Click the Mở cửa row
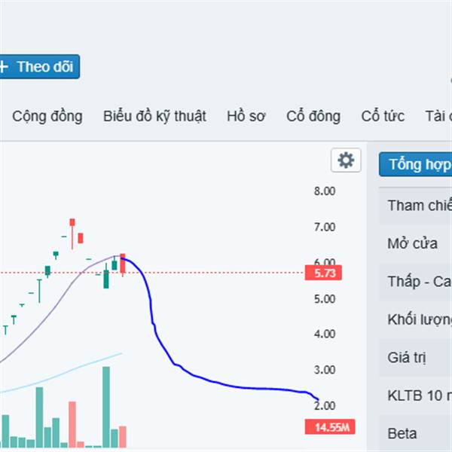 click(x=415, y=244)
